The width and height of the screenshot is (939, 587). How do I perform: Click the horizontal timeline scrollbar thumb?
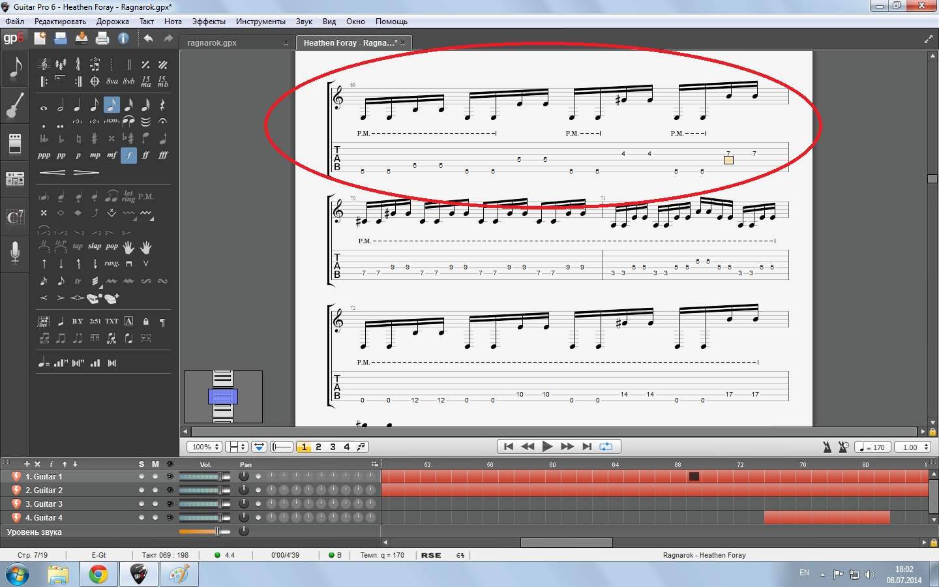coord(566,543)
